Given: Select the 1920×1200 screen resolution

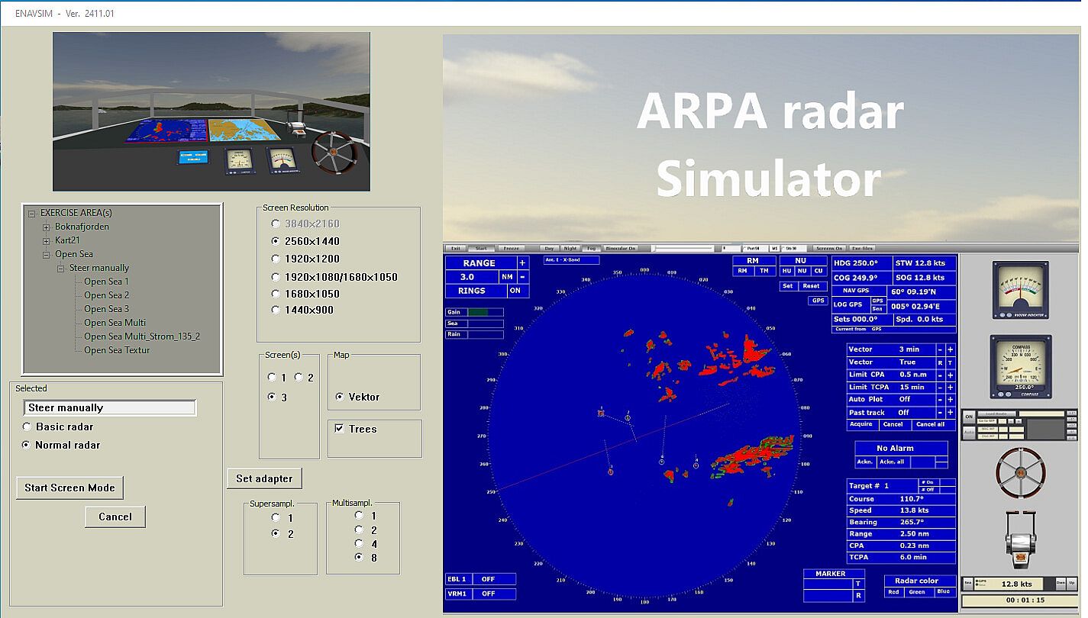Looking at the screenshot, I should click(x=276, y=259).
